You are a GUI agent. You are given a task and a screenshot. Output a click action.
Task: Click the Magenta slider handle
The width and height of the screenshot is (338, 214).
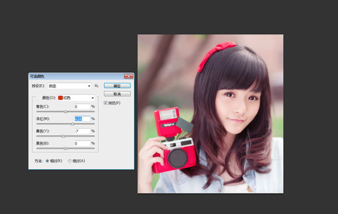(x=73, y=124)
